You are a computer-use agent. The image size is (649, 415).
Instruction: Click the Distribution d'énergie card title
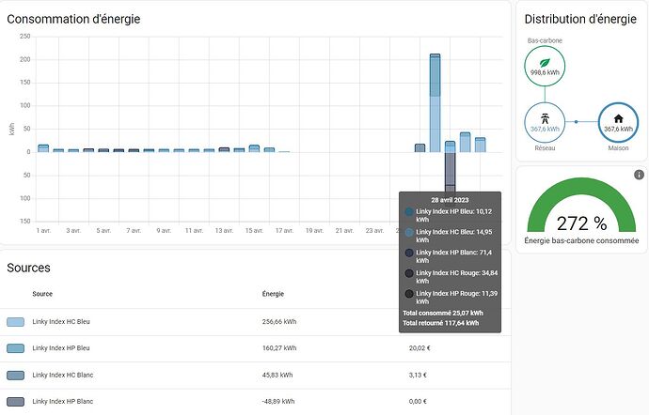[x=580, y=19]
